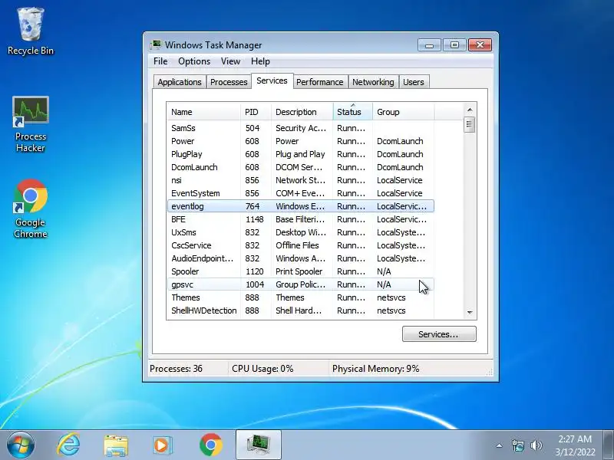
Task: Open the Recycle Bin desktop icon
Action: (31, 31)
